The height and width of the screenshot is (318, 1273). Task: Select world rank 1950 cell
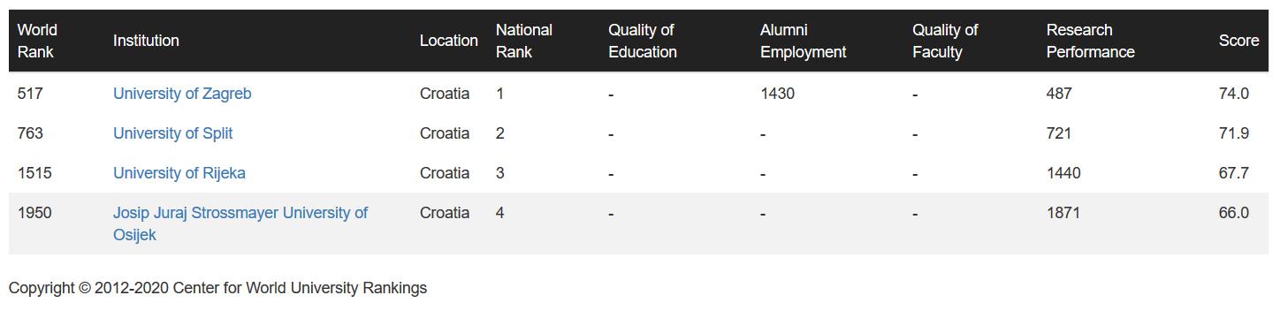(x=34, y=213)
